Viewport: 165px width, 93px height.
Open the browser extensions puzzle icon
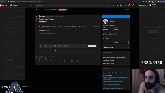[158, 2]
